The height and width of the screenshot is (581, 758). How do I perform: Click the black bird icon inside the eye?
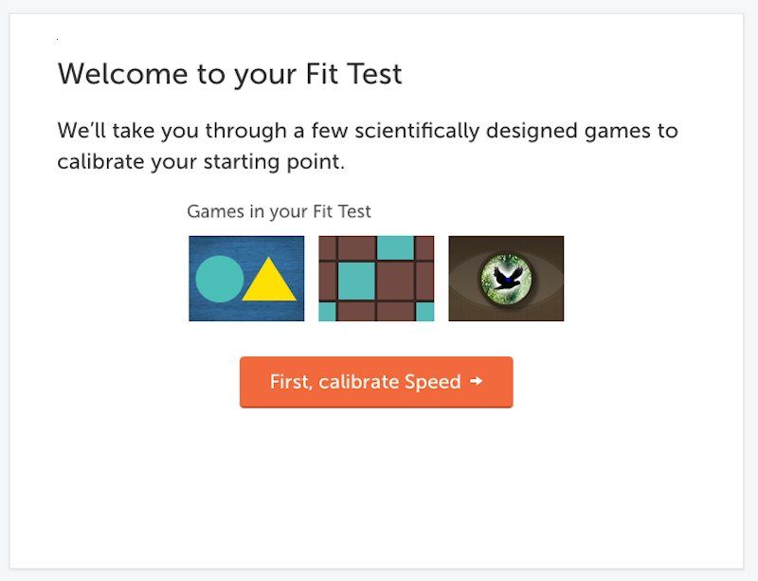508,278
